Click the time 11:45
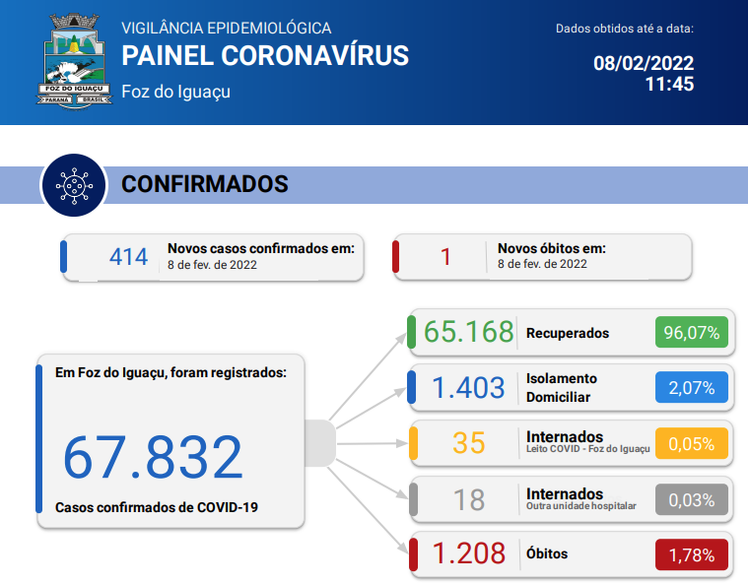This screenshot has width=748, height=584. click(x=669, y=84)
